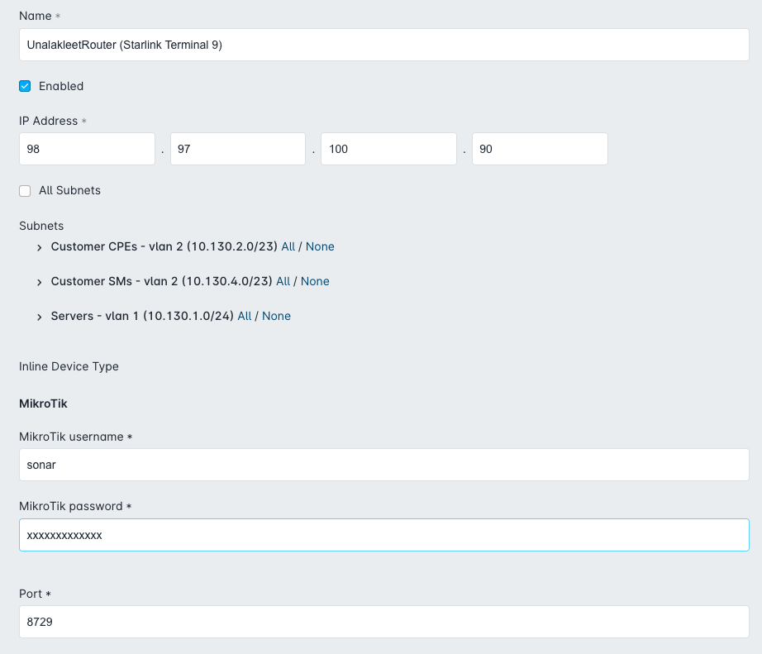Expand Customer CPEs vlan 2 subnet chevron
The width and height of the screenshot is (762, 654).
[40, 247]
